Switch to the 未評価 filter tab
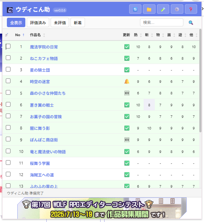 (x=60, y=22)
